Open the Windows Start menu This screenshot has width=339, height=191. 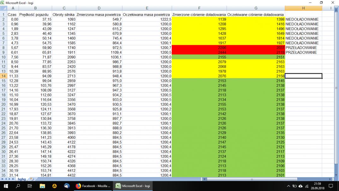click(6, 186)
